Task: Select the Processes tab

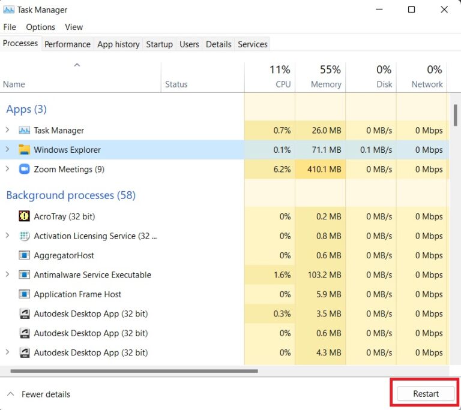Action: tap(20, 43)
